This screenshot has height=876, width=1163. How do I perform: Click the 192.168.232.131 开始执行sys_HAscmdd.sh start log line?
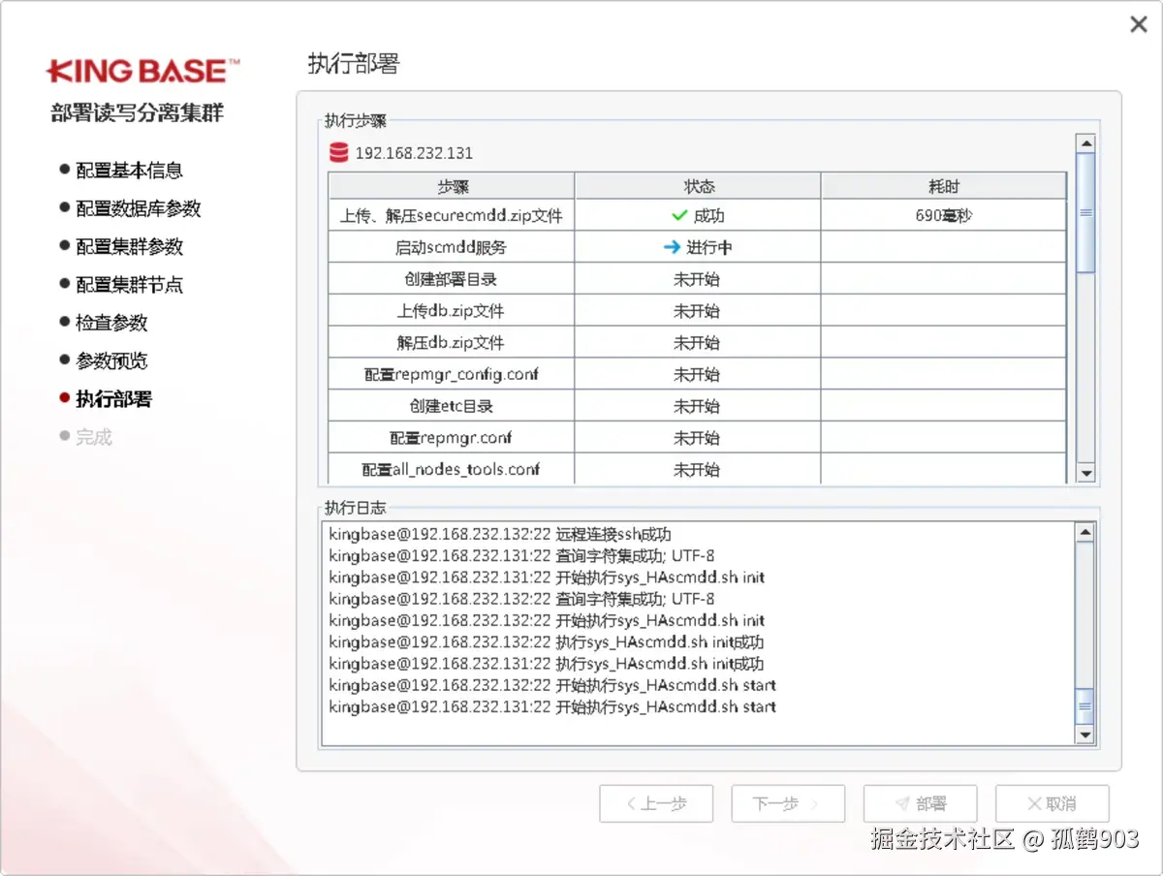click(552, 707)
